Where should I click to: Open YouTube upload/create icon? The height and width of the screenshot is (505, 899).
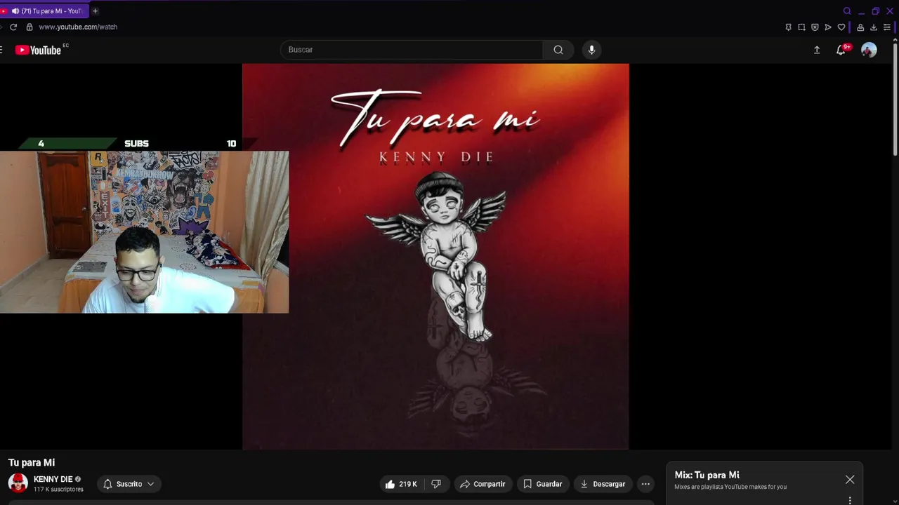[x=817, y=50]
